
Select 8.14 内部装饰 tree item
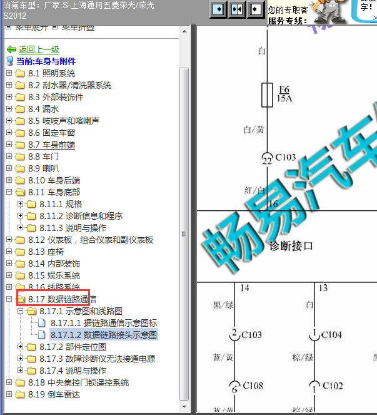tap(54, 264)
